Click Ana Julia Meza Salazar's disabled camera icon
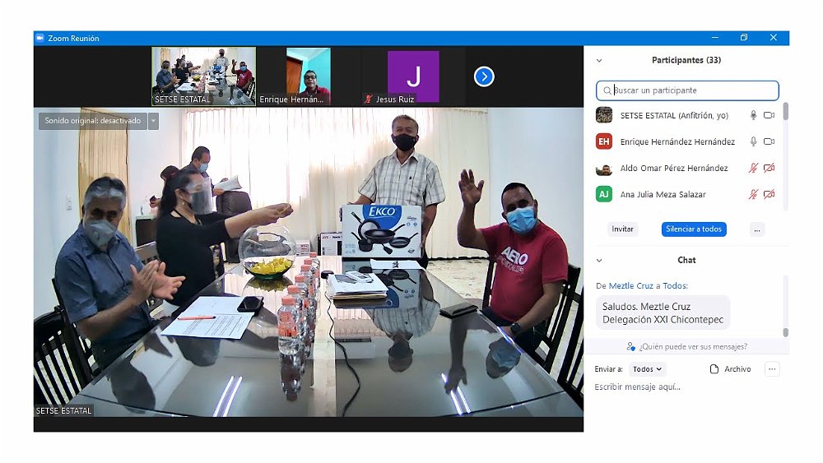The height and width of the screenshot is (463, 823). [769, 195]
